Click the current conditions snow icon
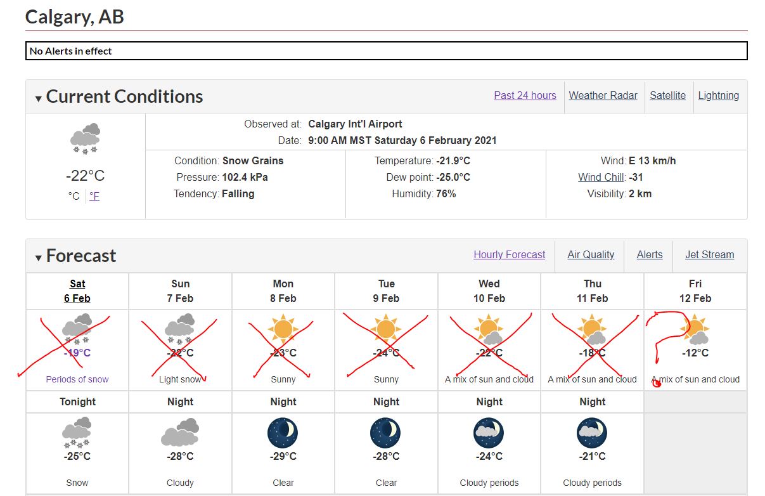The image size is (765, 496). [x=86, y=139]
